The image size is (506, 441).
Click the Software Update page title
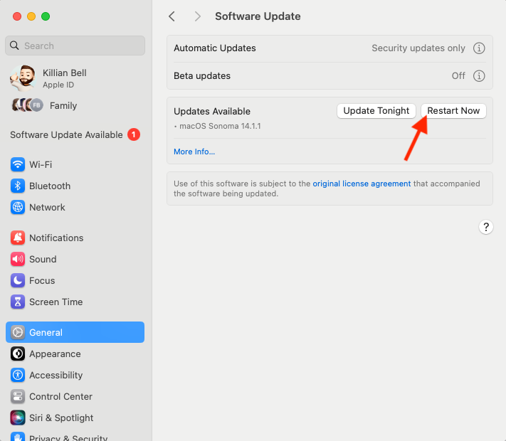click(x=258, y=16)
